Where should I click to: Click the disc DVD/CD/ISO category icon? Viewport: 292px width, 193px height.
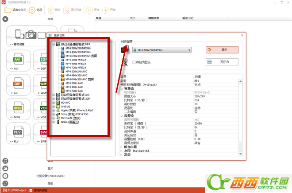(5, 176)
